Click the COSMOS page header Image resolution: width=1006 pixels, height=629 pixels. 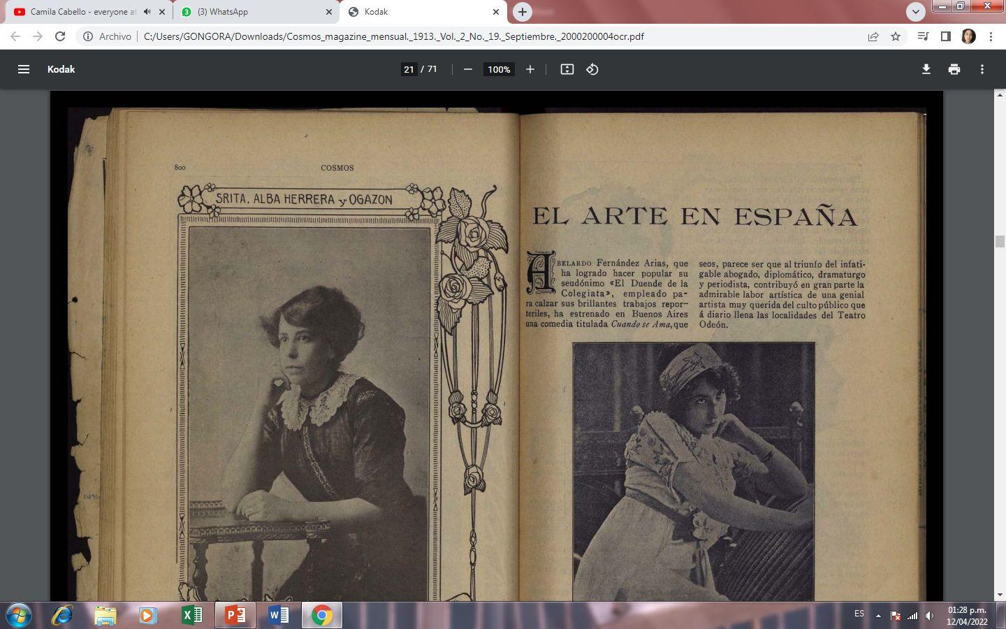[337, 168]
